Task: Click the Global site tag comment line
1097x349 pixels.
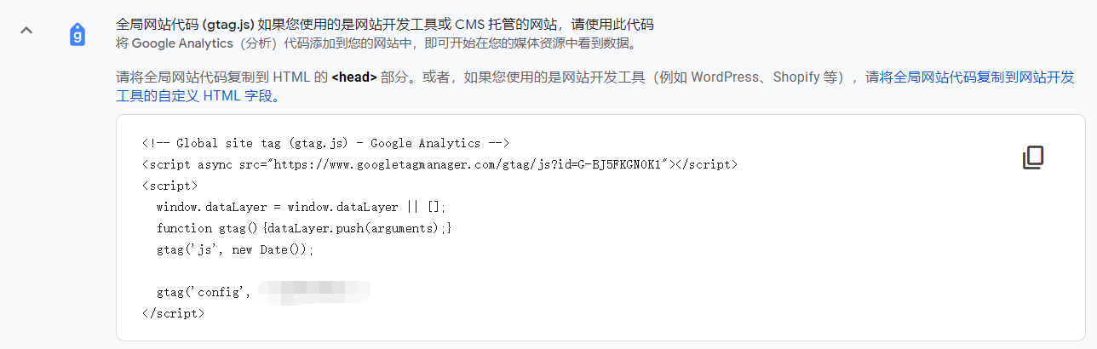Action: [325, 143]
